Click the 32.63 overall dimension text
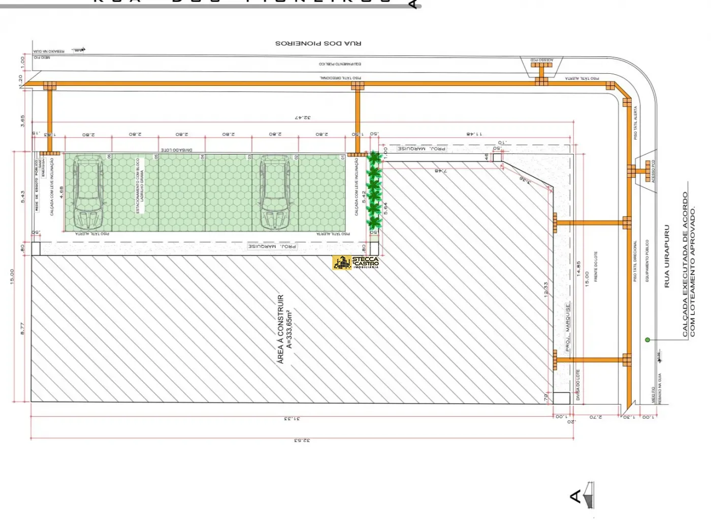 302,440
